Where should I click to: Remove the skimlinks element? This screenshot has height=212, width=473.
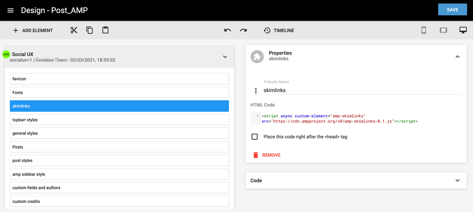coord(266,155)
